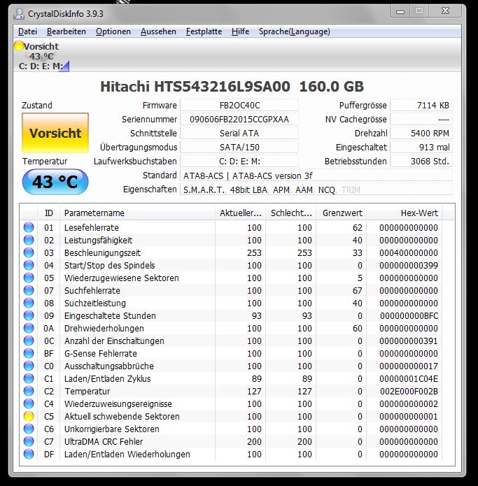478x486 pixels.
Task: Open the Sprache(Language) menu
Action: point(295,31)
